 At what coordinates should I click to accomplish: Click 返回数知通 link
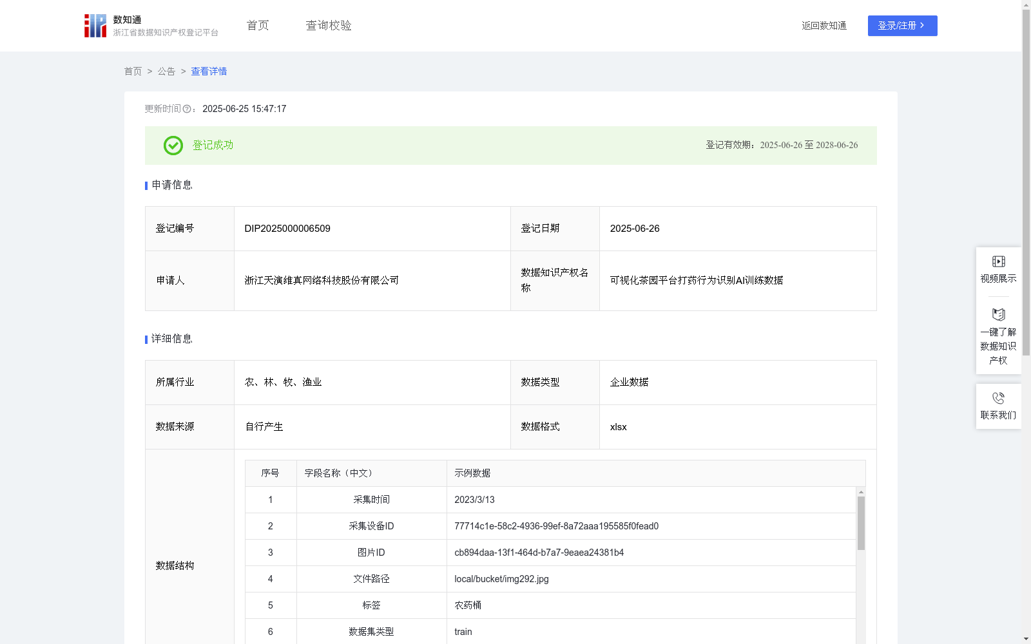(824, 26)
